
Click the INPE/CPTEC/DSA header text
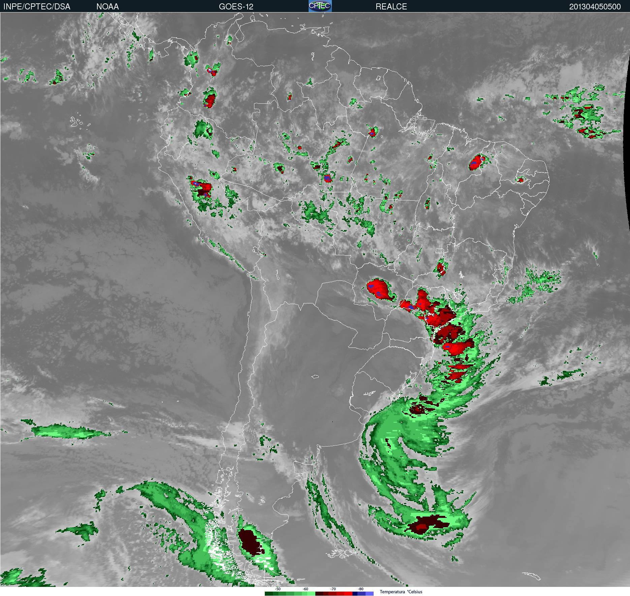tap(37, 7)
